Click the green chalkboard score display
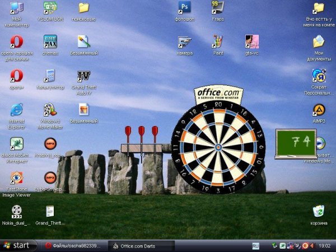 [292, 143]
